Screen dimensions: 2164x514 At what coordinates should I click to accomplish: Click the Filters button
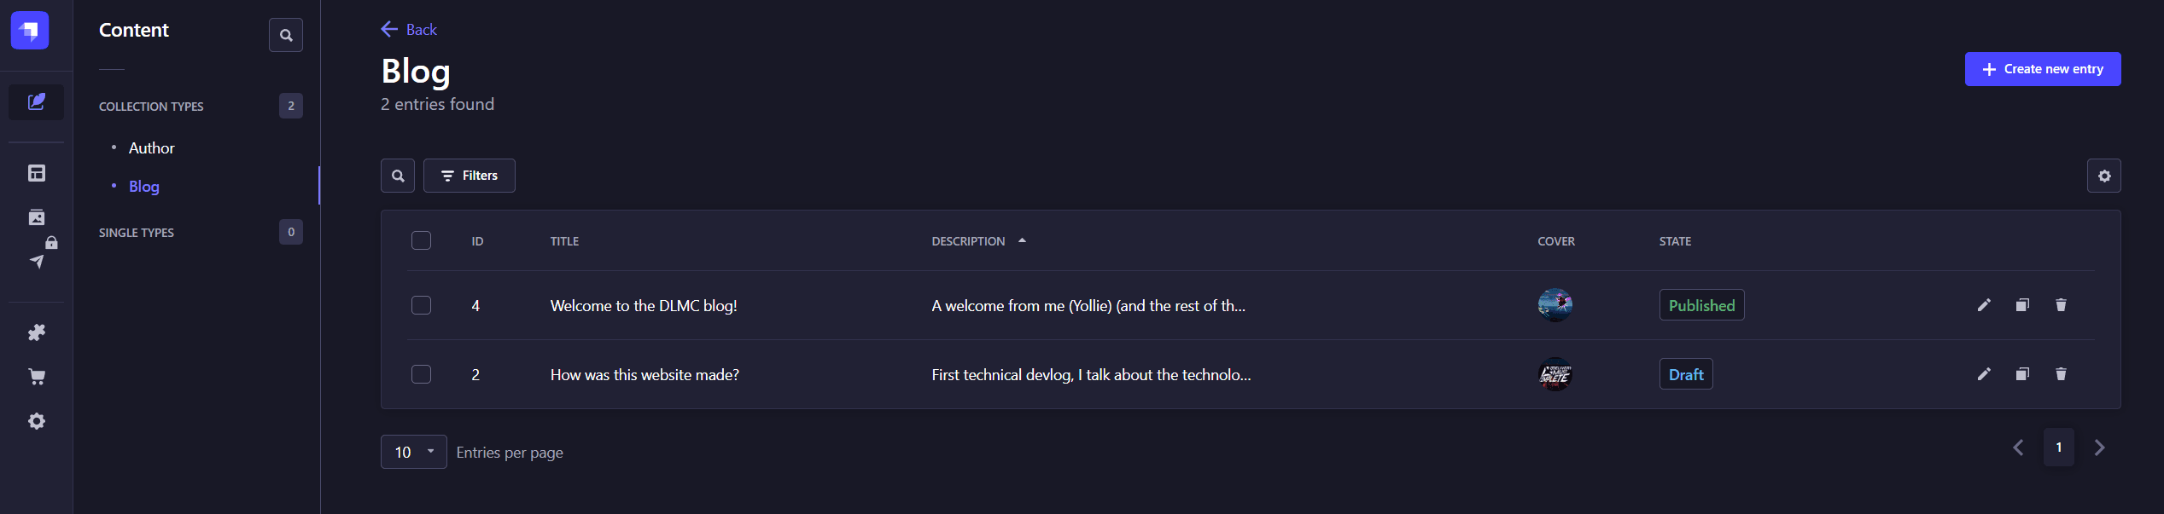coord(469,175)
